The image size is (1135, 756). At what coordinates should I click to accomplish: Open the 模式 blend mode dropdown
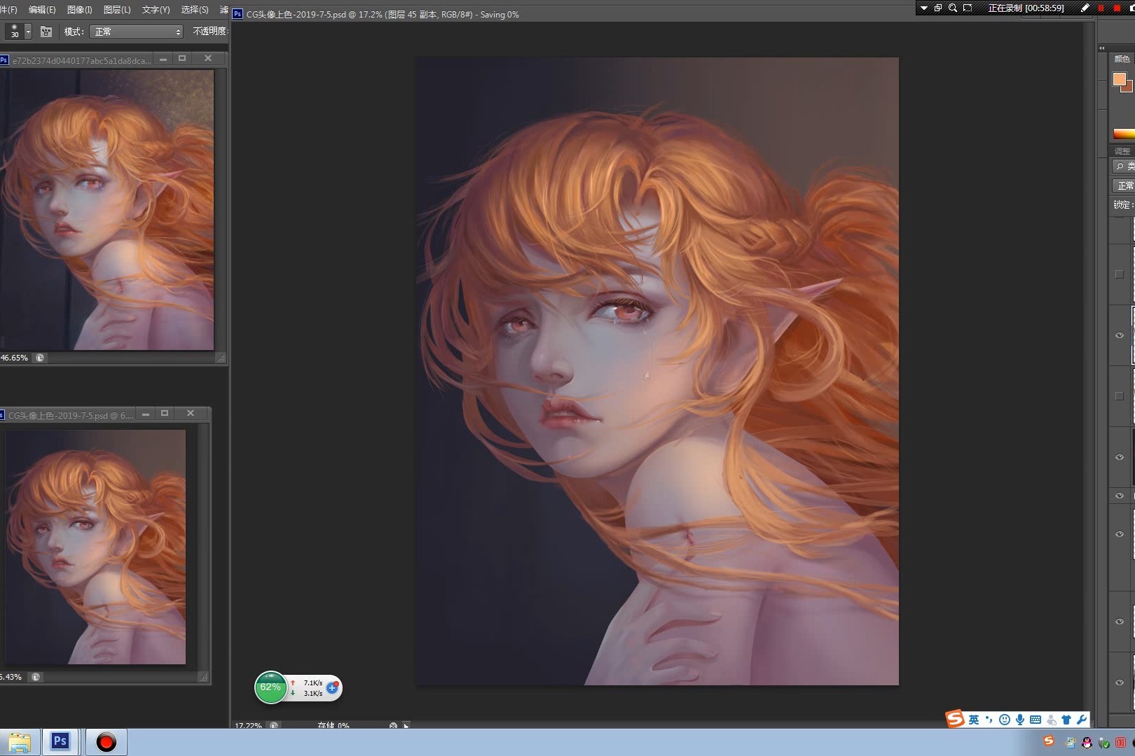point(137,31)
